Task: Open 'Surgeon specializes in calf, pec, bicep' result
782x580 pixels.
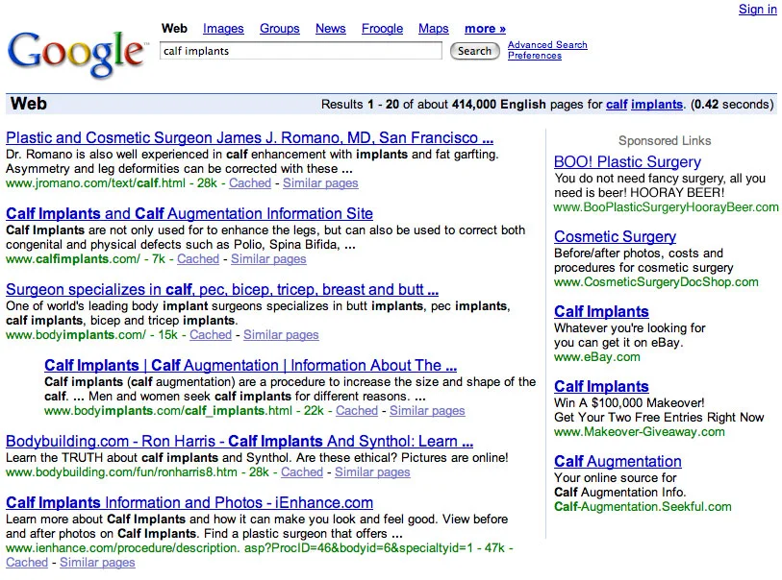Action: coord(222,289)
